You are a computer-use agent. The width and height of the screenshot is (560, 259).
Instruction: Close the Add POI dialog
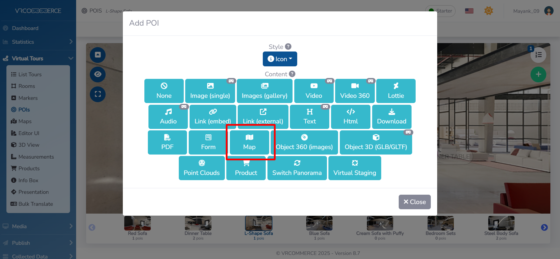(414, 202)
